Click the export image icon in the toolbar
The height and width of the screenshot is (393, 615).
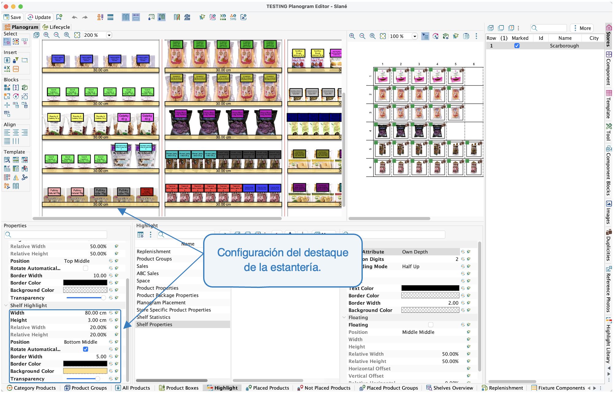tap(243, 17)
